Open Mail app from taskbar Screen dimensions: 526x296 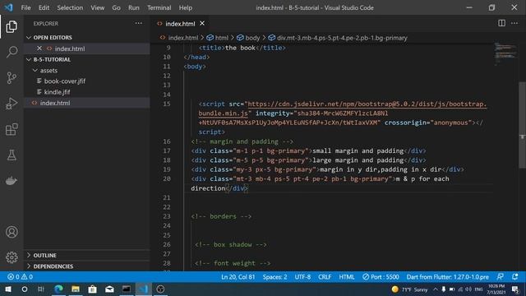tap(109, 289)
